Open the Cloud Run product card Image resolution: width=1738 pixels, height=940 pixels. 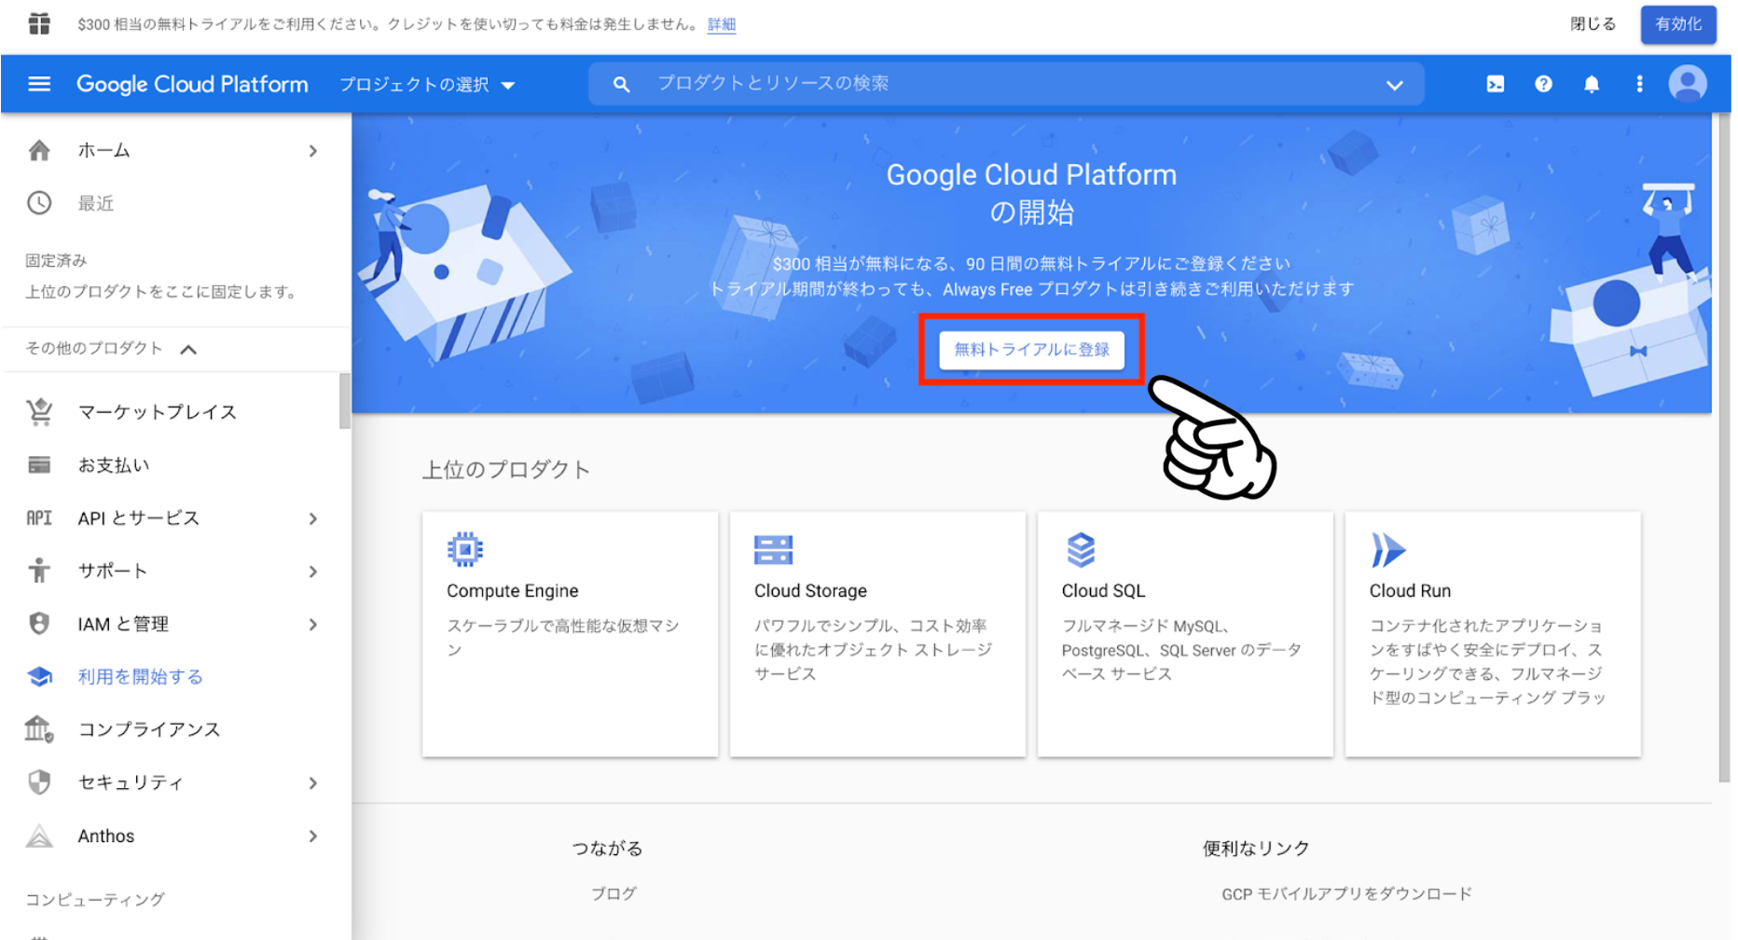click(x=1493, y=634)
